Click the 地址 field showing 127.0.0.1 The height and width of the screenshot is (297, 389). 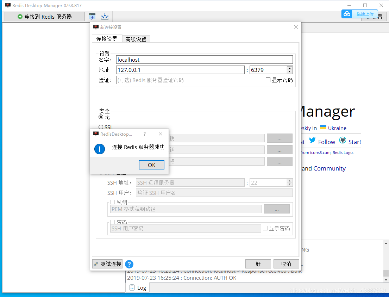180,70
